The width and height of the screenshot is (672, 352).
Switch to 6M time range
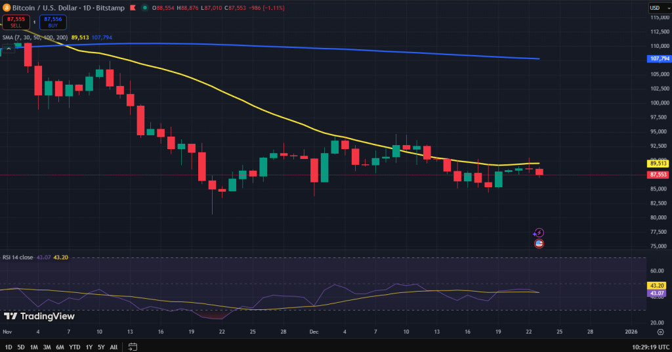(x=60, y=347)
